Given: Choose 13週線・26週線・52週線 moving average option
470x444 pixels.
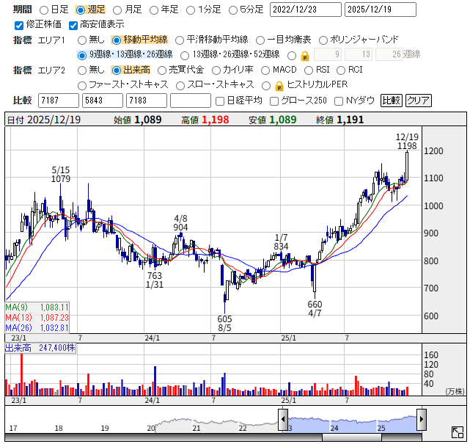Looking at the screenshot, I should coord(185,56).
